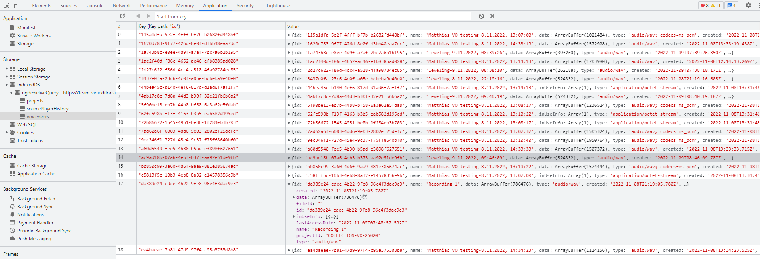This screenshot has width=760, height=259.
Task: Expand Local Storage tree node
Action: [6, 69]
